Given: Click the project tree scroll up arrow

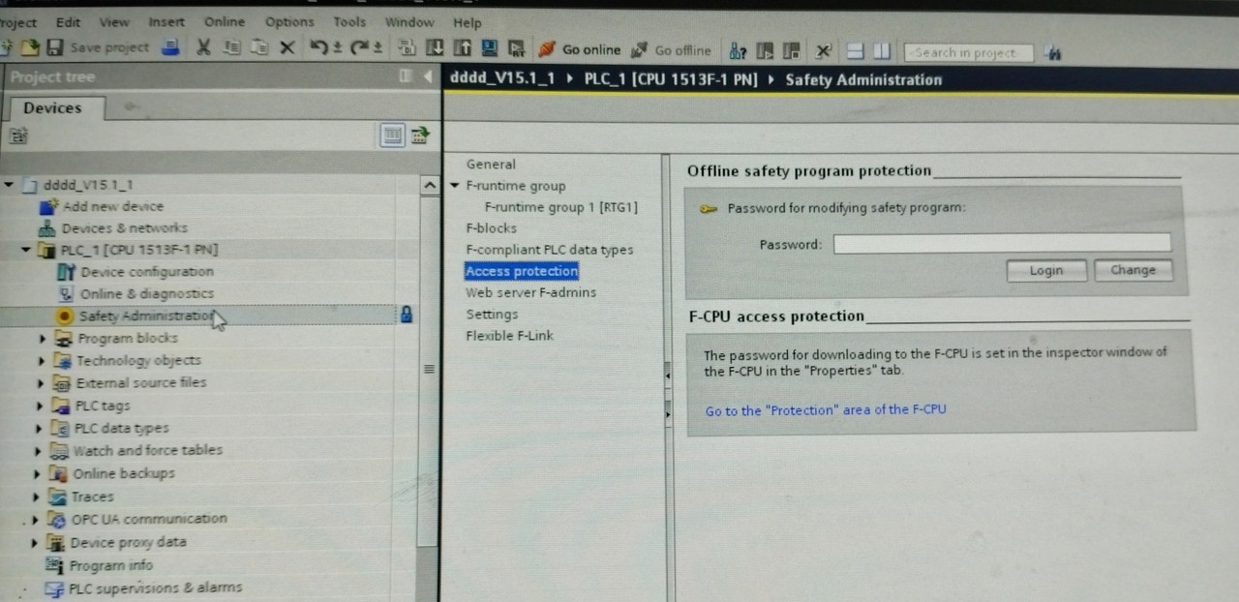Looking at the screenshot, I should pyautogui.click(x=430, y=185).
